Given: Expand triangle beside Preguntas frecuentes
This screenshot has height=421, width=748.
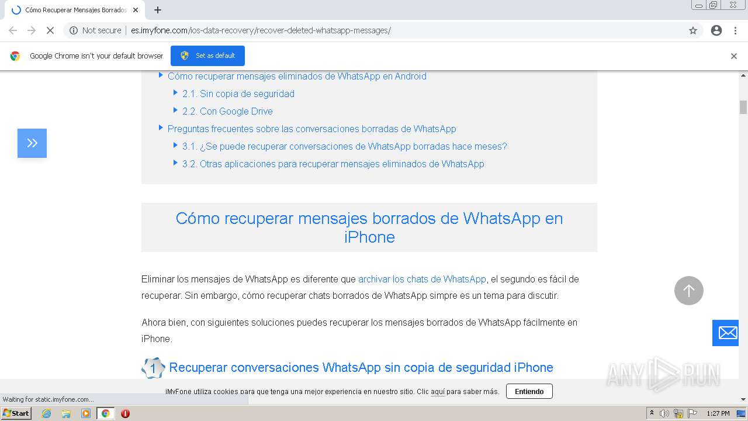Looking at the screenshot, I should [161, 127].
